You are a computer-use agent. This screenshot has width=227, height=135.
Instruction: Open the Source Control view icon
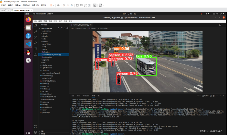click(x=35, y=37)
